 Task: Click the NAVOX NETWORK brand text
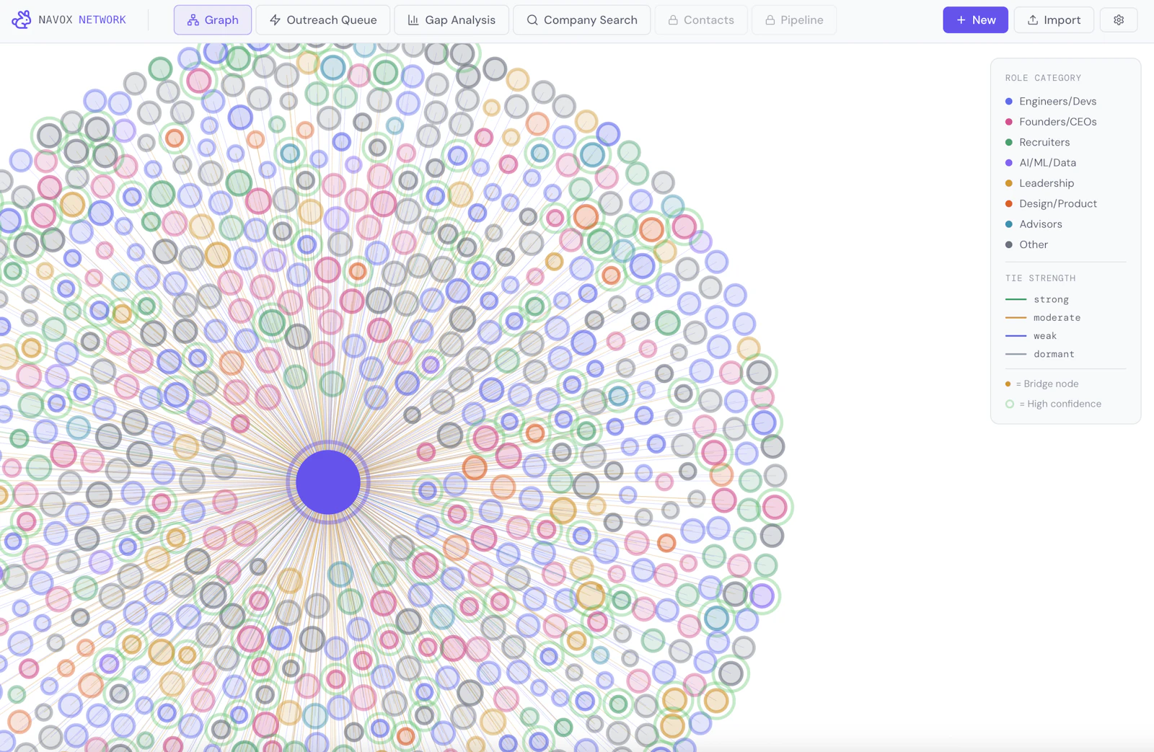pyautogui.click(x=82, y=20)
